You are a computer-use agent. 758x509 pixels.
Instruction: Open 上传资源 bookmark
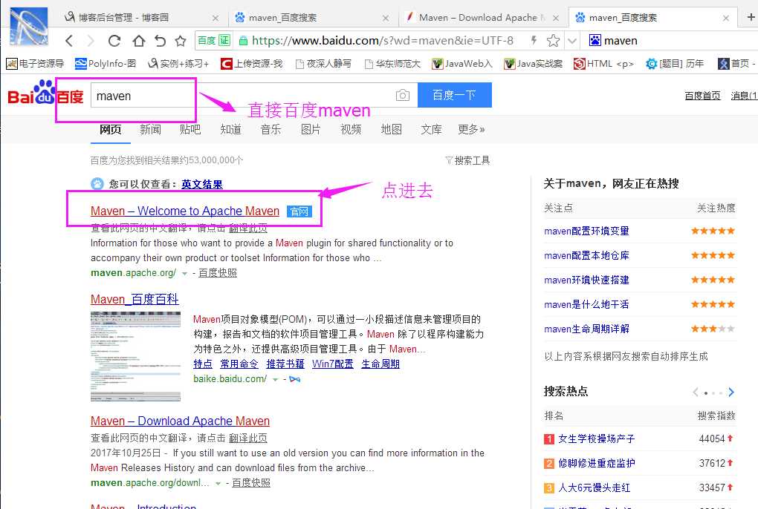[251, 64]
